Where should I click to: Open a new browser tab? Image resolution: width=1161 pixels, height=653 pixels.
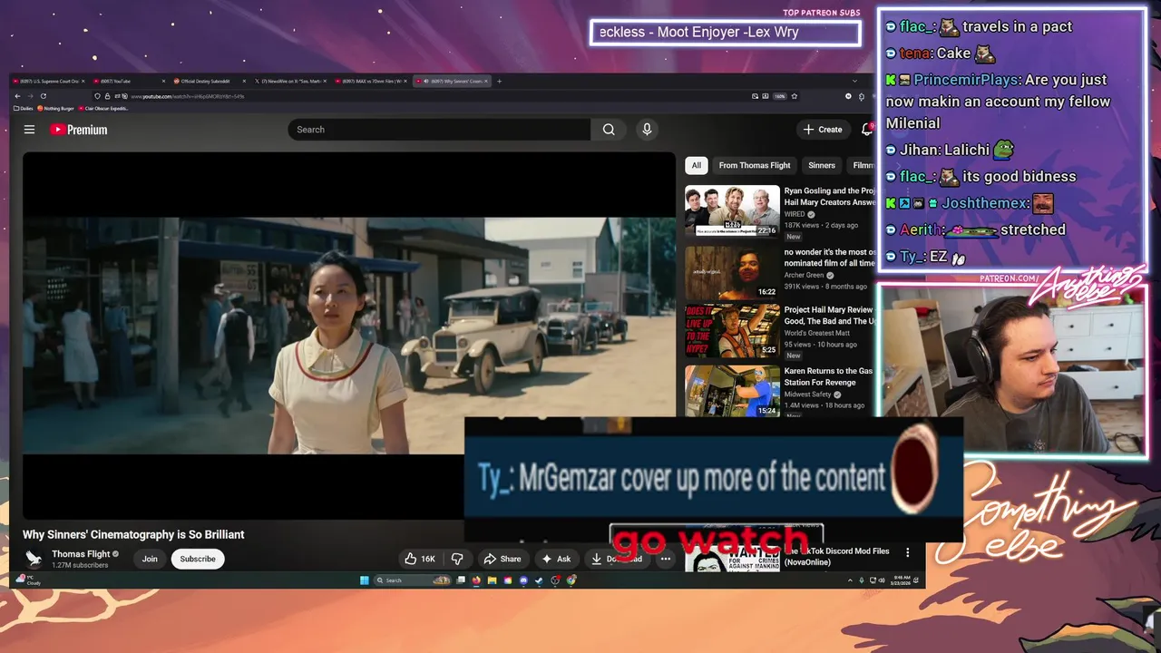pos(499,81)
